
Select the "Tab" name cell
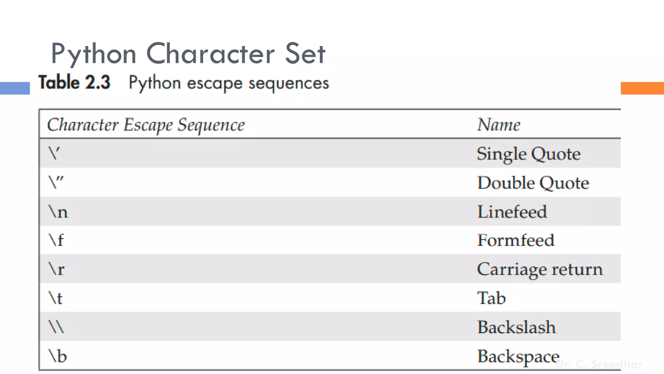point(492,298)
